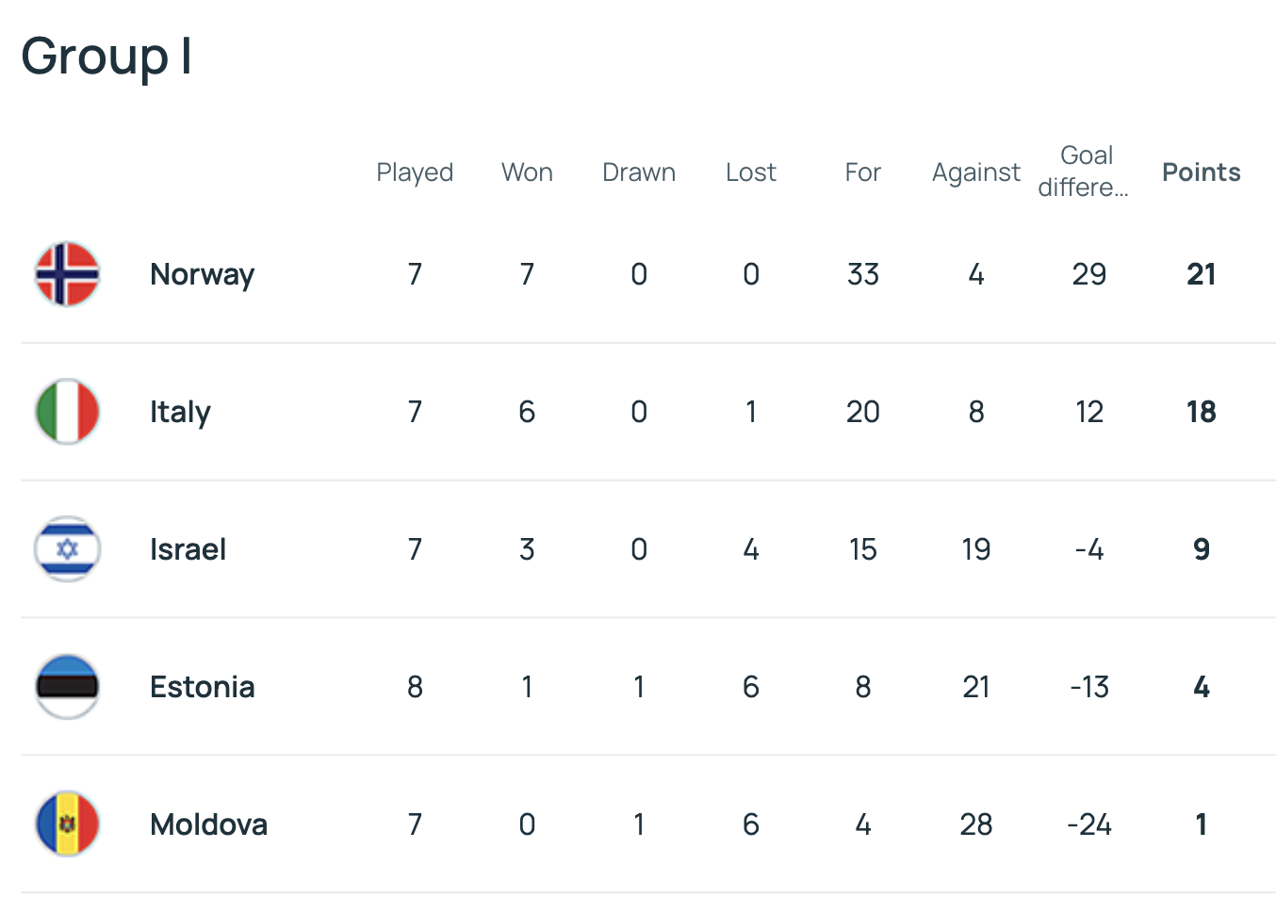Open the Norway team link
The height and width of the screenshot is (897, 1276).
pos(202,274)
